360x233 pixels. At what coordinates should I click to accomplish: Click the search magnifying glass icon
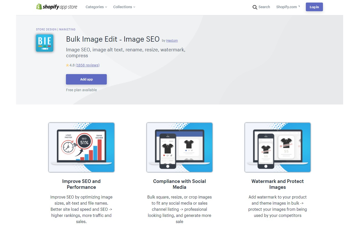click(255, 7)
